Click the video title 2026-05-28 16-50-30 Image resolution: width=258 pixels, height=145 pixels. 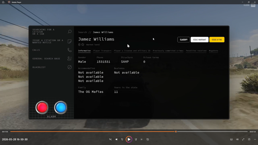pyautogui.click(x=15, y=139)
